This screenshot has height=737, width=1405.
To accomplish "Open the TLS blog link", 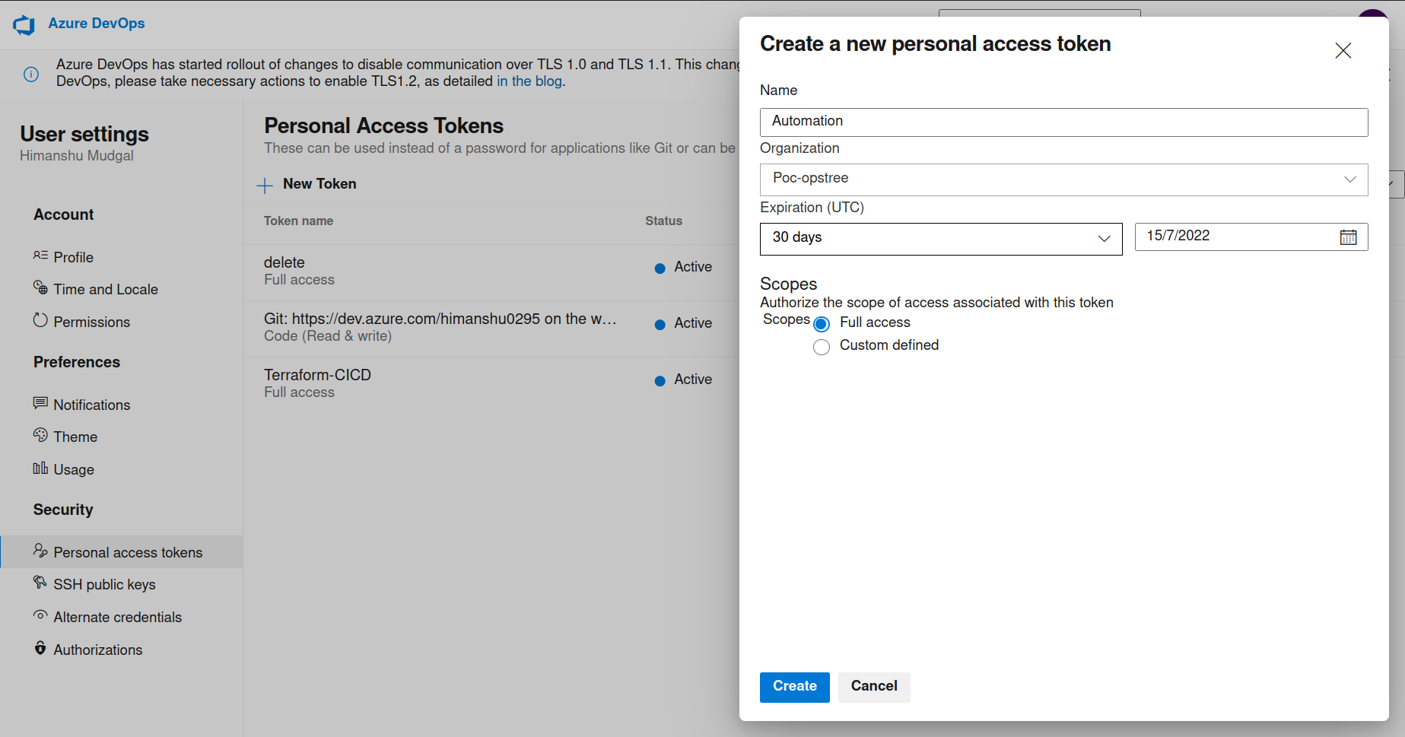I will tap(529, 81).
